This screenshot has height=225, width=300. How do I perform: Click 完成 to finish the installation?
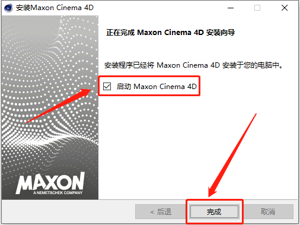click(214, 212)
